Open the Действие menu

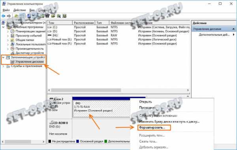pos(19,10)
